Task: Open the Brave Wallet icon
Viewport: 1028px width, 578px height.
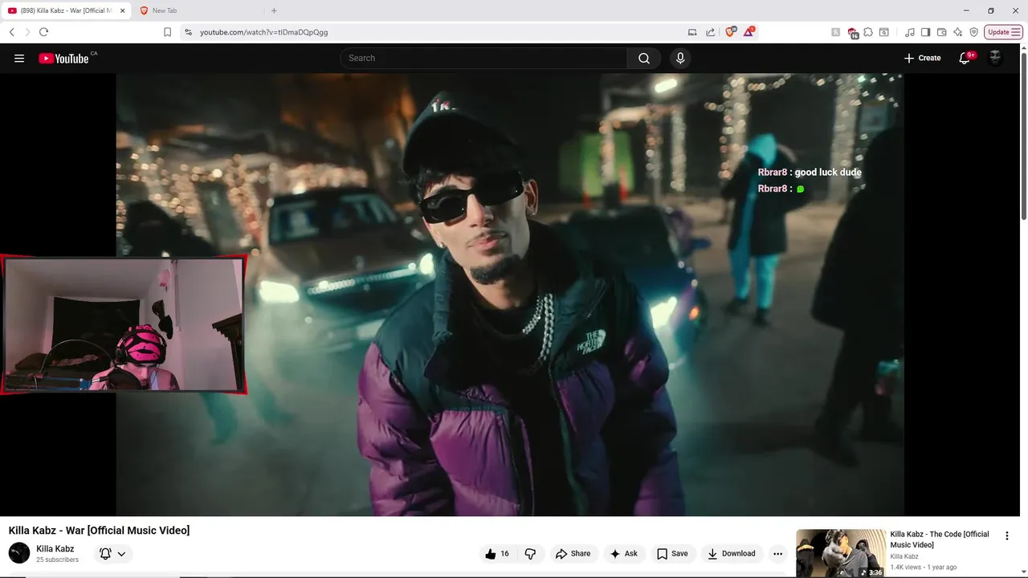Action: coord(941,32)
